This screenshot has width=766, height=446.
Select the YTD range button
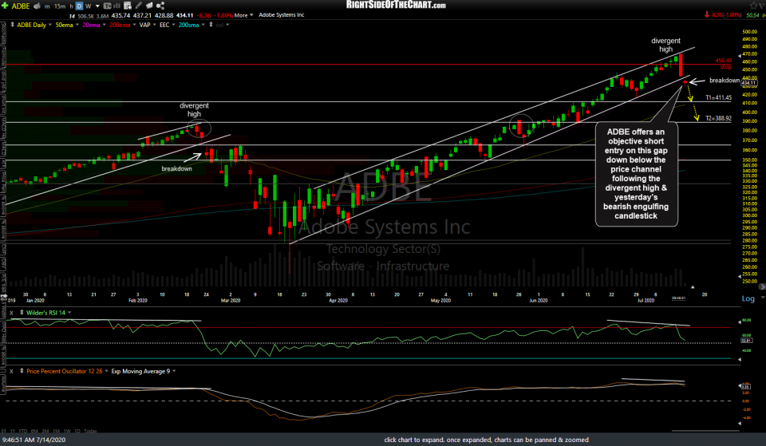pos(23,432)
